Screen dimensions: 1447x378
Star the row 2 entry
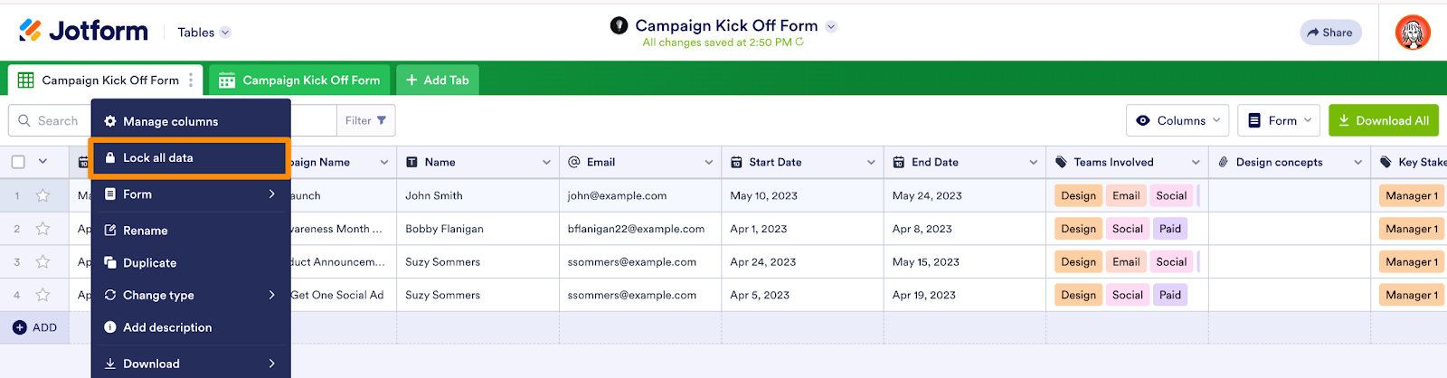click(x=43, y=229)
